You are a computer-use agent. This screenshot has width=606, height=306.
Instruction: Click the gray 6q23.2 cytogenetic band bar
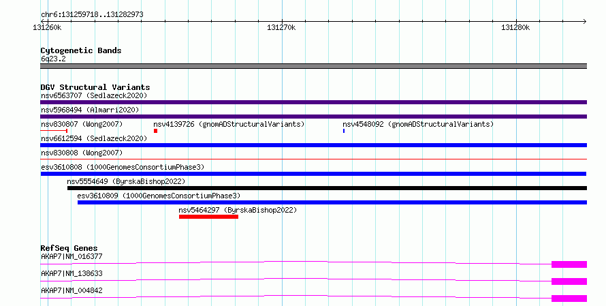313,66
